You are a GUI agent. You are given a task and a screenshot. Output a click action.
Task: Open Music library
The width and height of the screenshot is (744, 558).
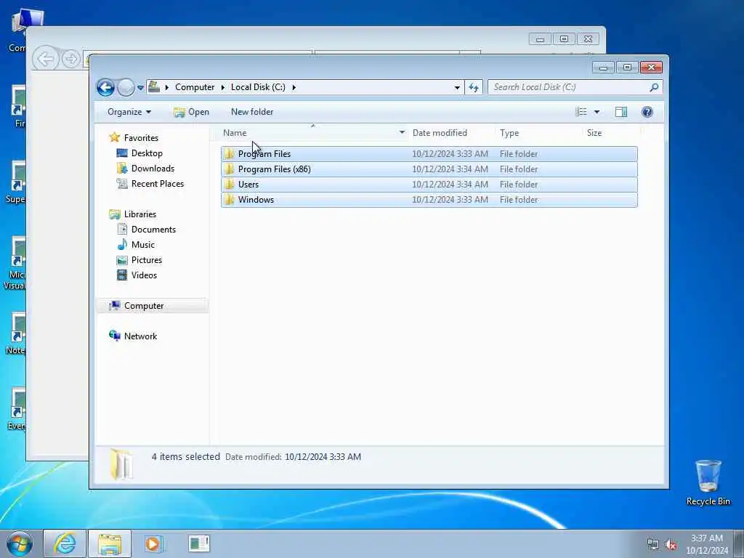pyautogui.click(x=143, y=244)
